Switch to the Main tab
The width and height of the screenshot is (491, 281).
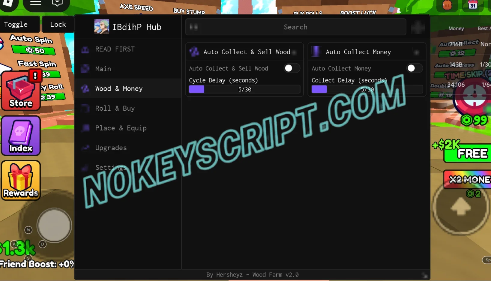click(128, 69)
